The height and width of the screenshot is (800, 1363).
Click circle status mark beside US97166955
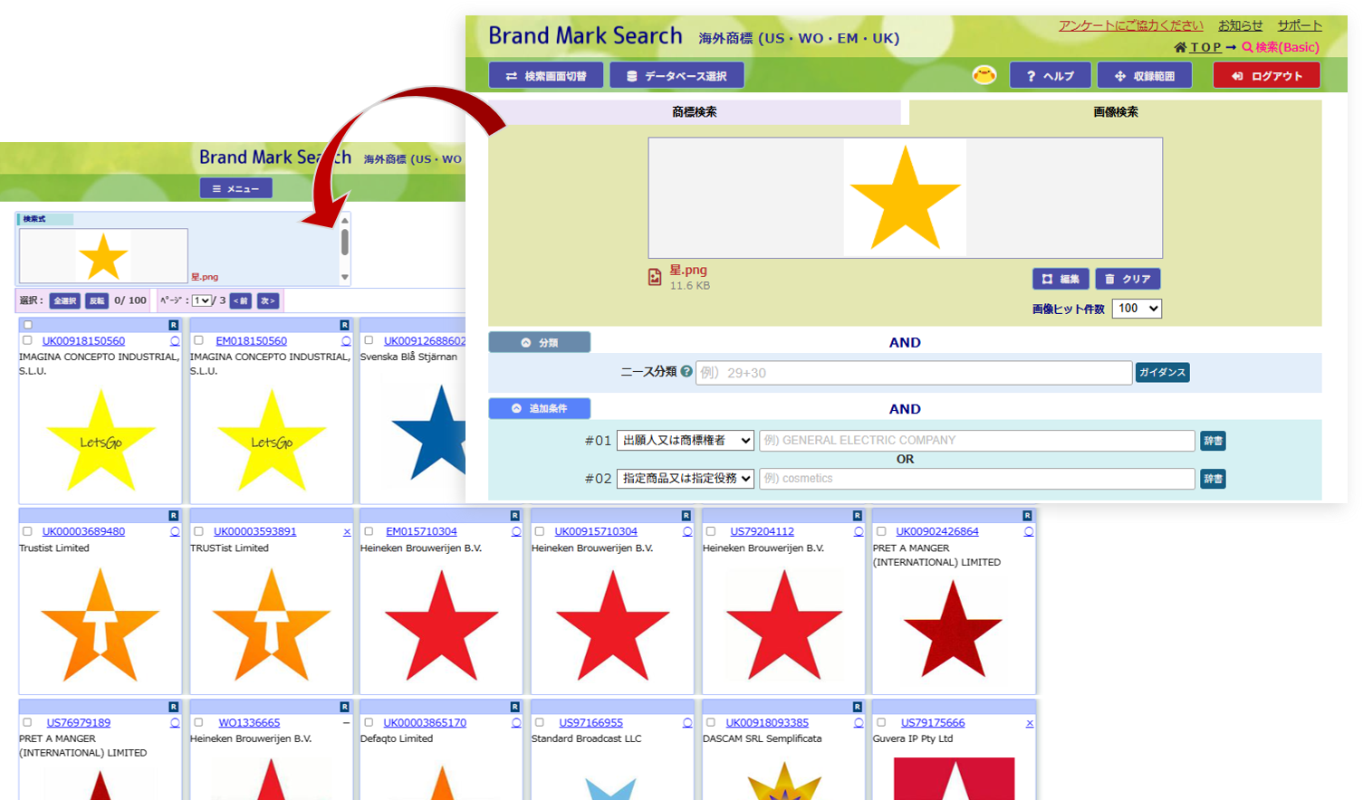pos(687,723)
